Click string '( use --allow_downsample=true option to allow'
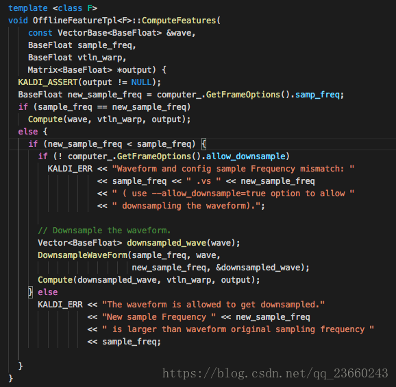 (x=233, y=193)
